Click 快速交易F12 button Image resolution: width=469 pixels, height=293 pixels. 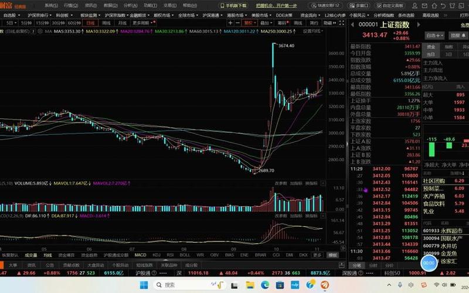point(325,6)
